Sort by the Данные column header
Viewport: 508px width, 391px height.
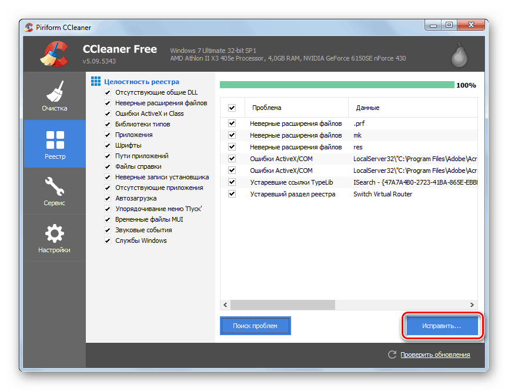point(413,108)
